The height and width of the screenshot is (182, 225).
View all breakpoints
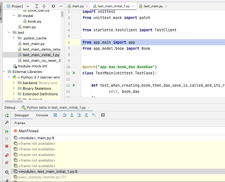[x=6, y=155]
